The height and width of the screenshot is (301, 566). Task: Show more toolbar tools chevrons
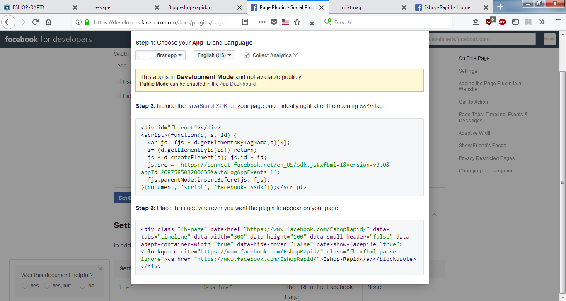(x=542, y=22)
